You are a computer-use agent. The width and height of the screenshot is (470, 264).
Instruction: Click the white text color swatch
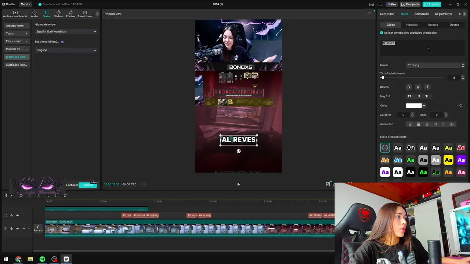pyautogui.click(x=414, y=106)
